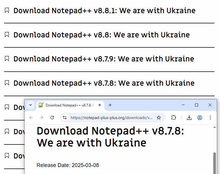This screenshot has width=220, height=174.
Task: Open Chrome three-dot menu
Action: (210, 118)
